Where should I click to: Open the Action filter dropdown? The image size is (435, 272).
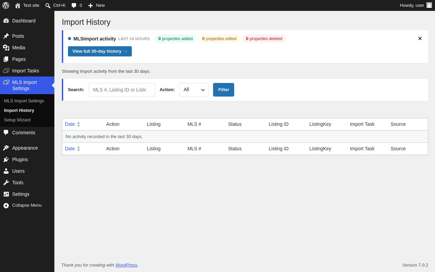194,90
